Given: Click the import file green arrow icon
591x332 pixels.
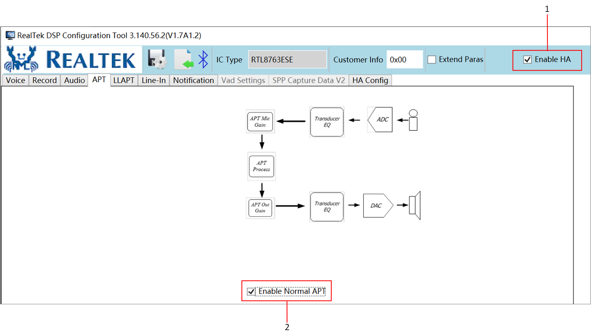Looking at the screenshot, I should click(184, 59).
